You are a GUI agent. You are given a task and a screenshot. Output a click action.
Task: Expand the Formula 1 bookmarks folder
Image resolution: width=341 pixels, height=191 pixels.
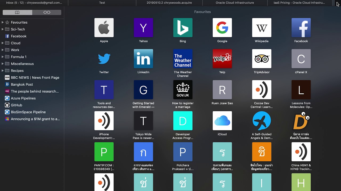coord(3,57)
